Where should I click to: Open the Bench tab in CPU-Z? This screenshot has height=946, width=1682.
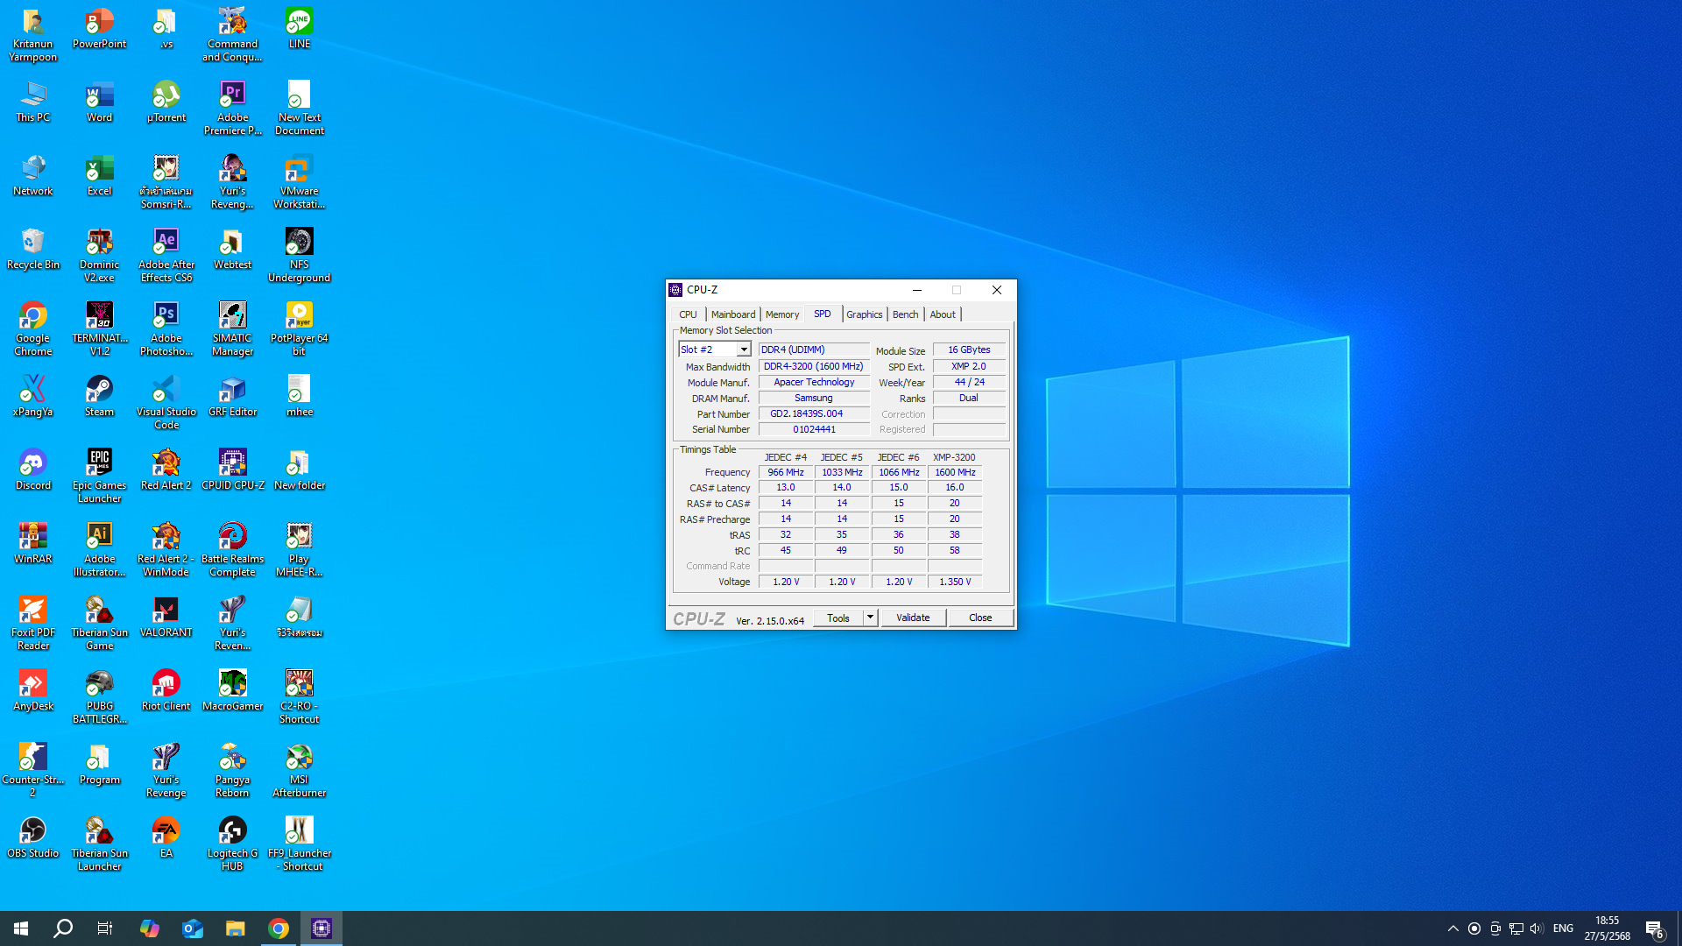(x=905, y=314)
